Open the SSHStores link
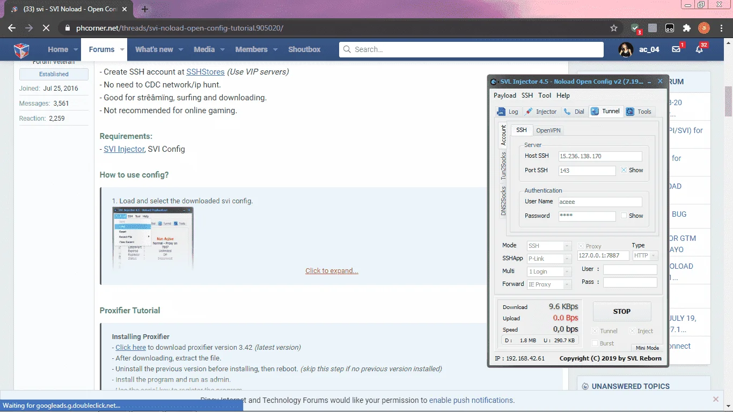The height and width of the screenshot is (412, 733). 206,71
